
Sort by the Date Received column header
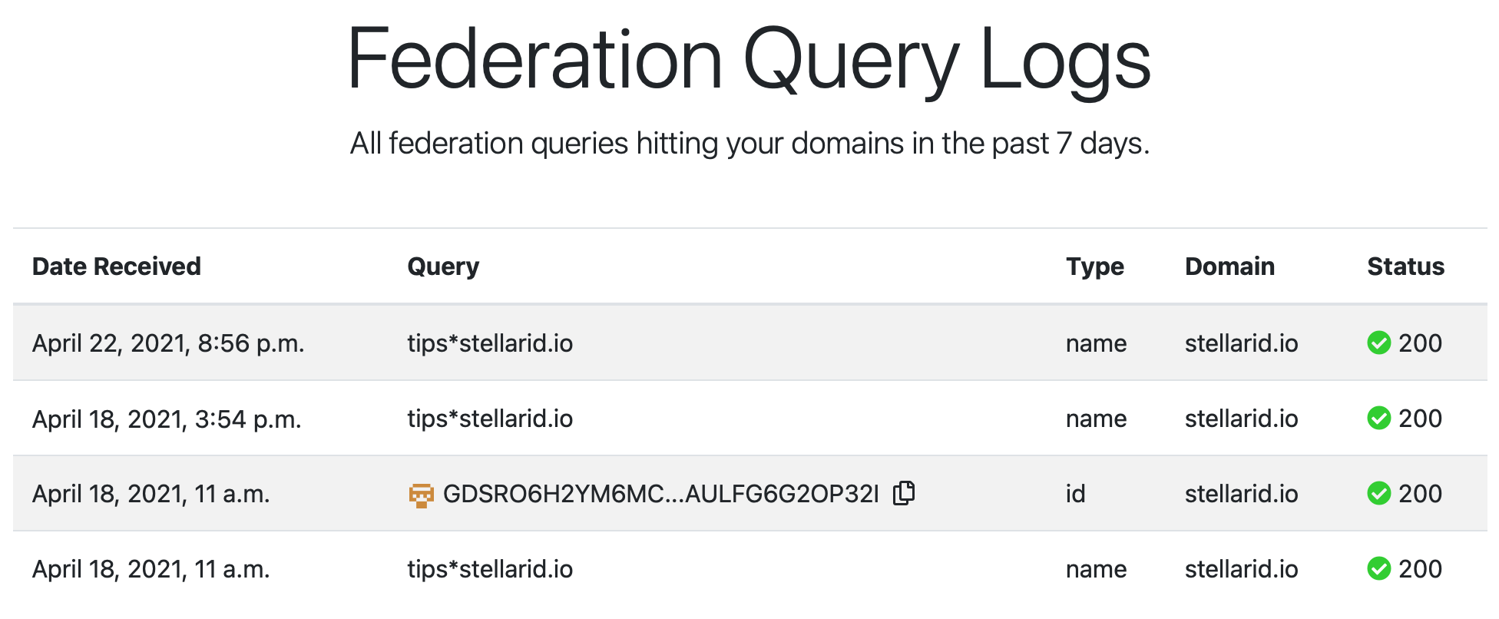pyautogui.click(x=116, y=266)
